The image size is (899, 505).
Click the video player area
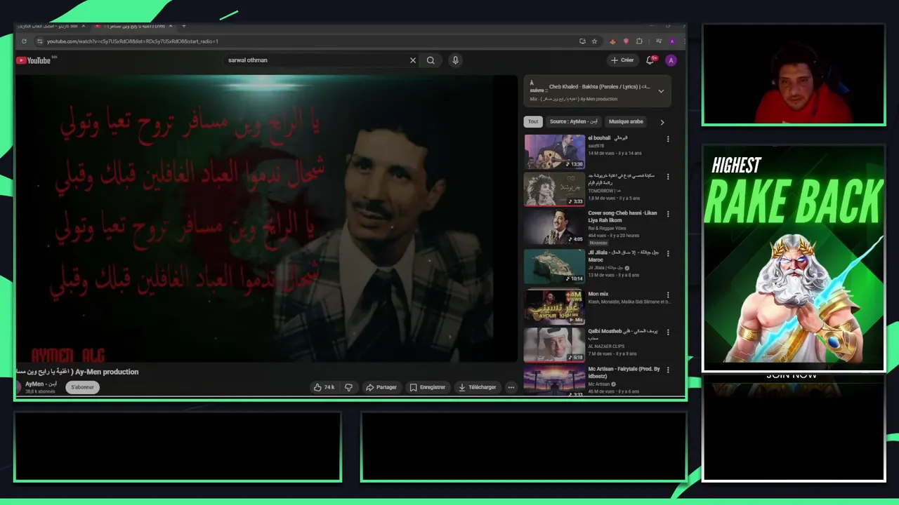267,218
